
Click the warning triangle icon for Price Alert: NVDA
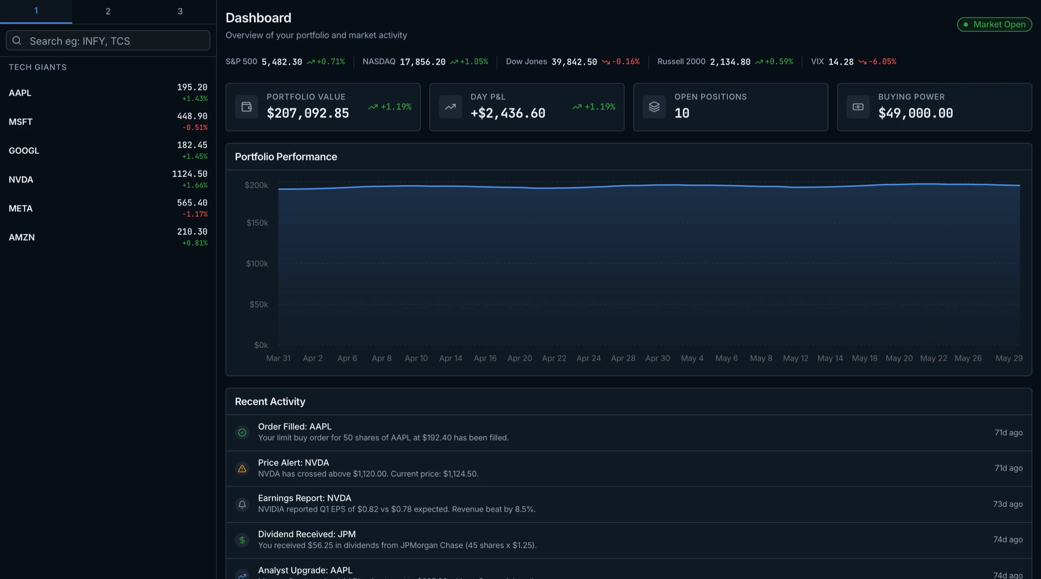tap(242, 468)
